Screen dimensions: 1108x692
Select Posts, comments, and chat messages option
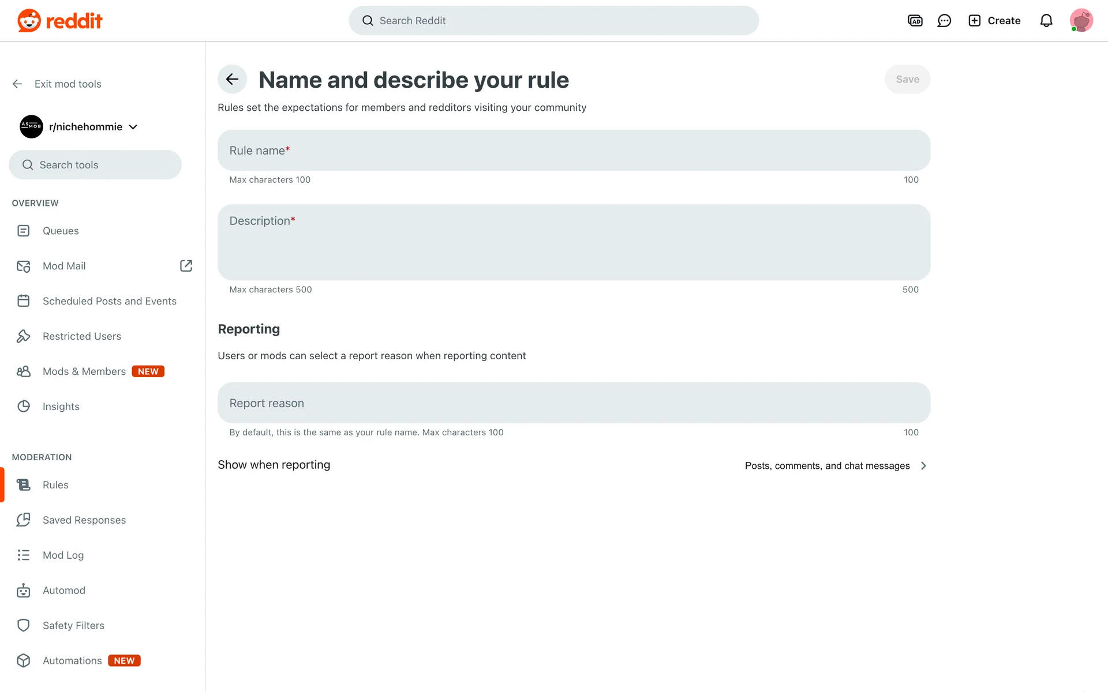coord(827,466)
